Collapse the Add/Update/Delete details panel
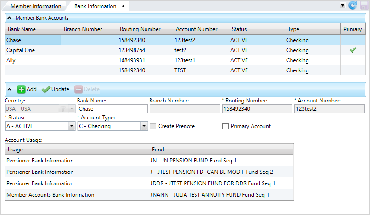Screen dimensions: 370x215 [10, 89]
